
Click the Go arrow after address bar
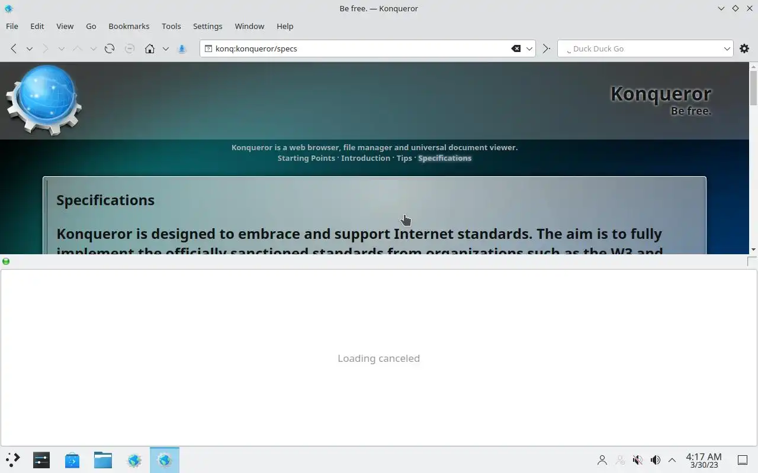point(546,48)
